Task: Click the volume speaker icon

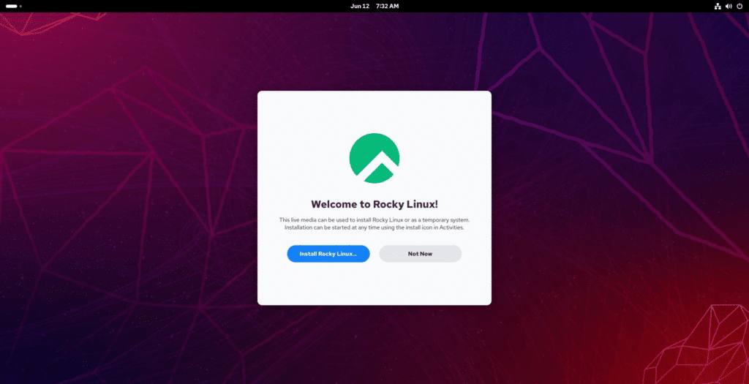Action: [729, 6]
